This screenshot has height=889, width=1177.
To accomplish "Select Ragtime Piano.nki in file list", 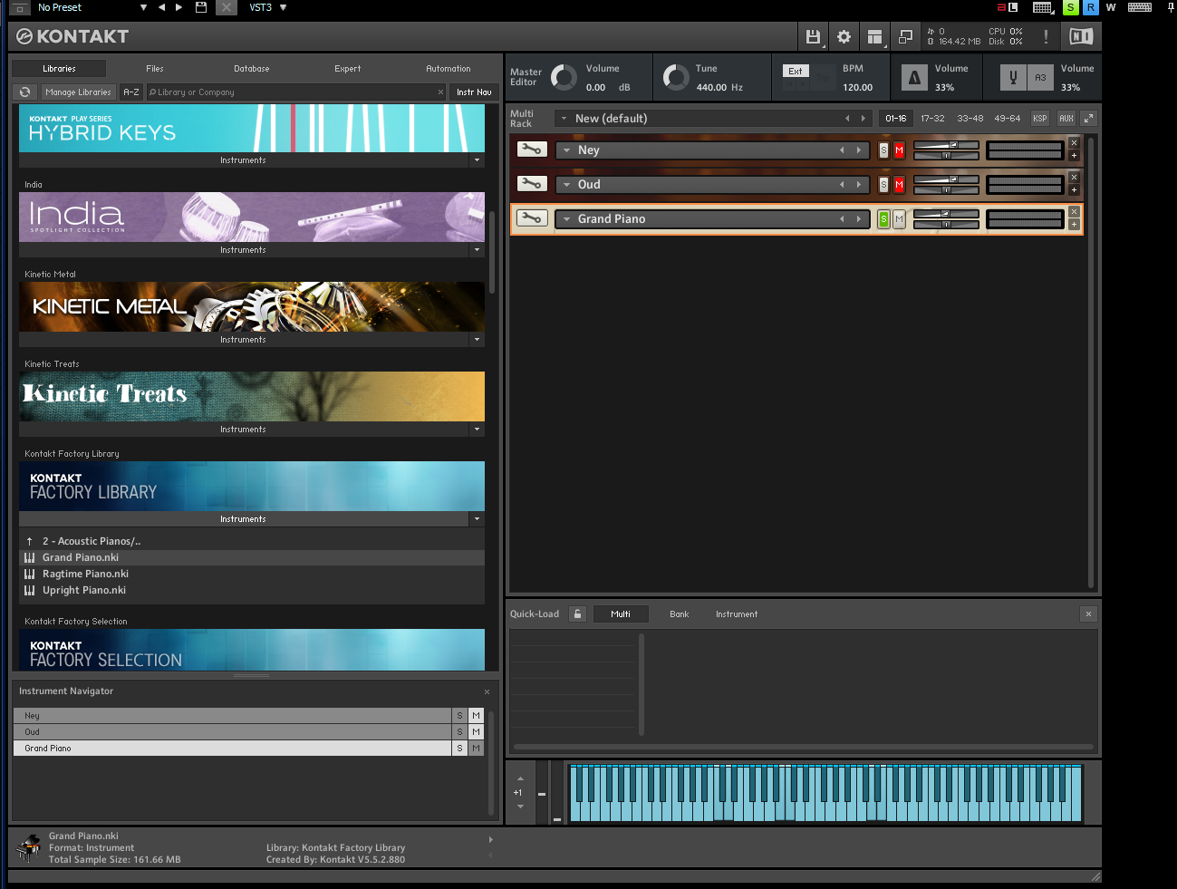I will [85, 574].
